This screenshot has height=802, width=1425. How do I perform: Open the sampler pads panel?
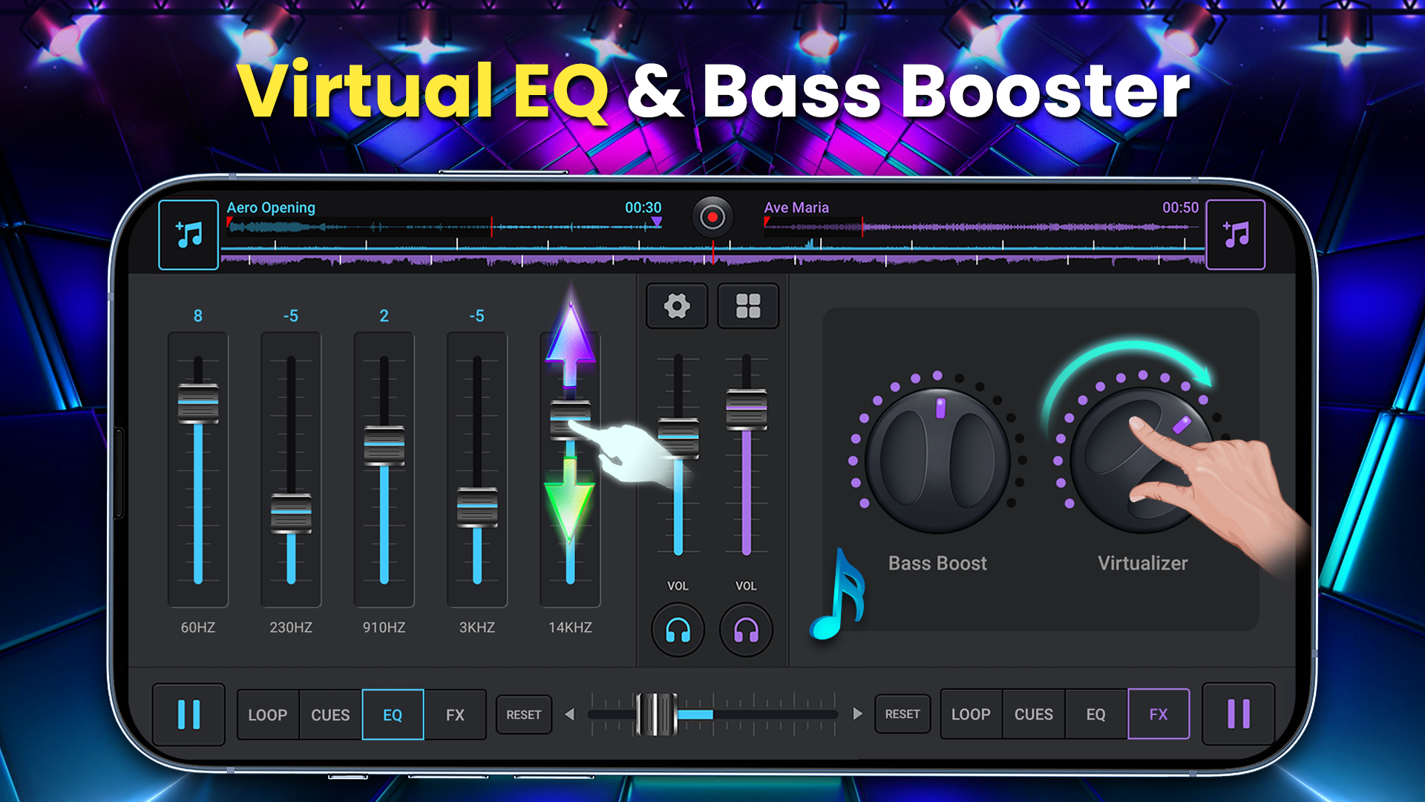click(747, 305)
